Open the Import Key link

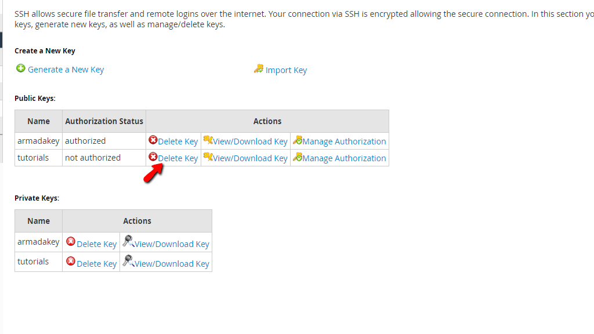coord(286,70)
